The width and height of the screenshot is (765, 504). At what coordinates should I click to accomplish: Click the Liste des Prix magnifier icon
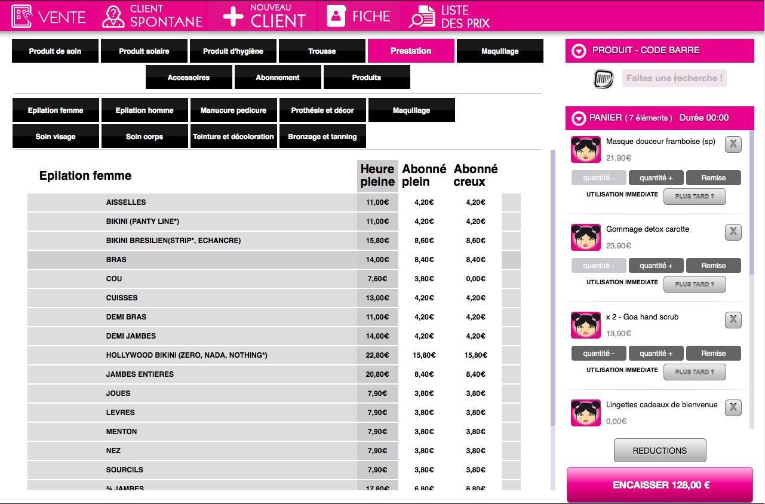(422, 17)
